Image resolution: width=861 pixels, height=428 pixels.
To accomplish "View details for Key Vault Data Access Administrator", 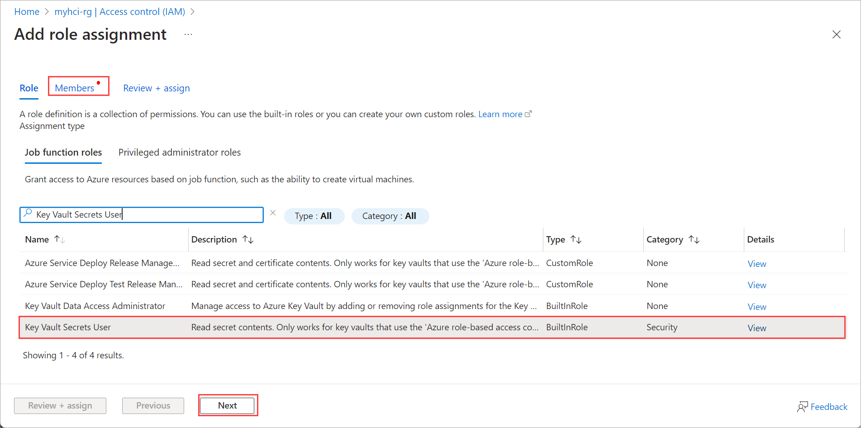I will (x=757, y=307).
